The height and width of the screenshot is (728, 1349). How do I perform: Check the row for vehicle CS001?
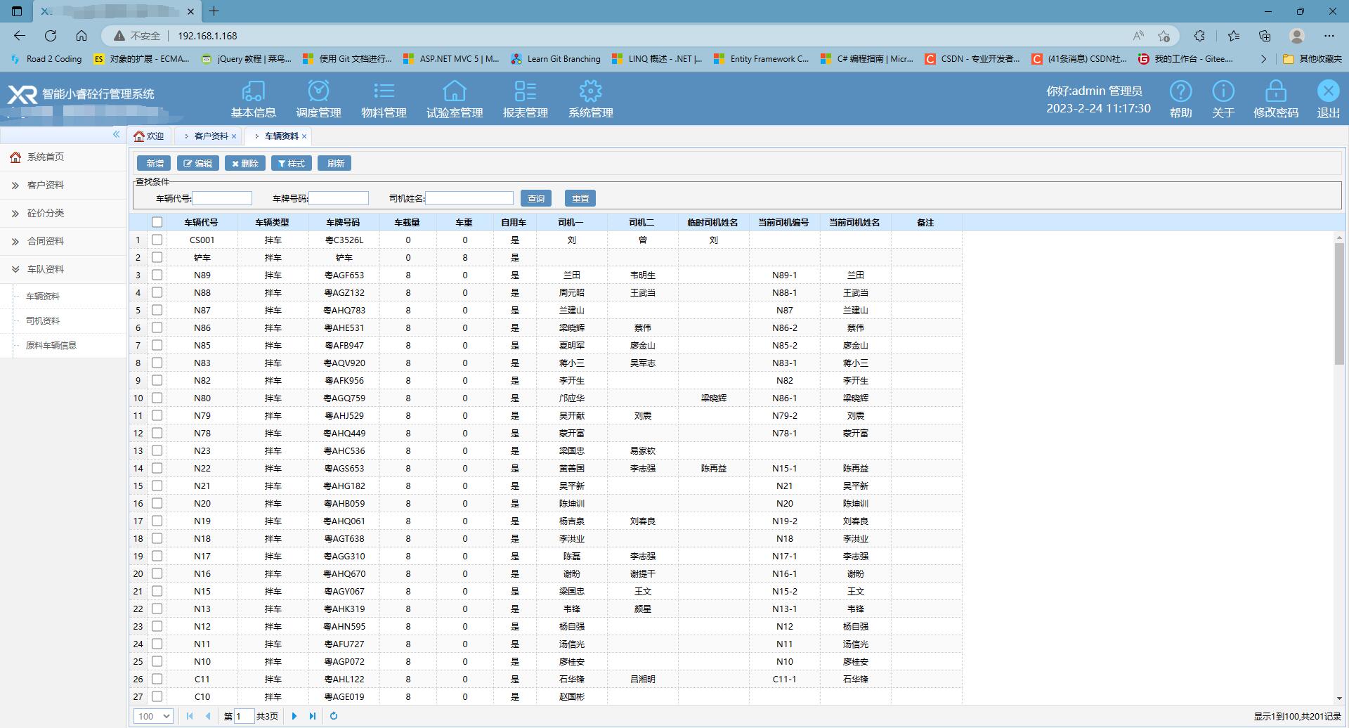pyautogui.click(x=157, y=240)
